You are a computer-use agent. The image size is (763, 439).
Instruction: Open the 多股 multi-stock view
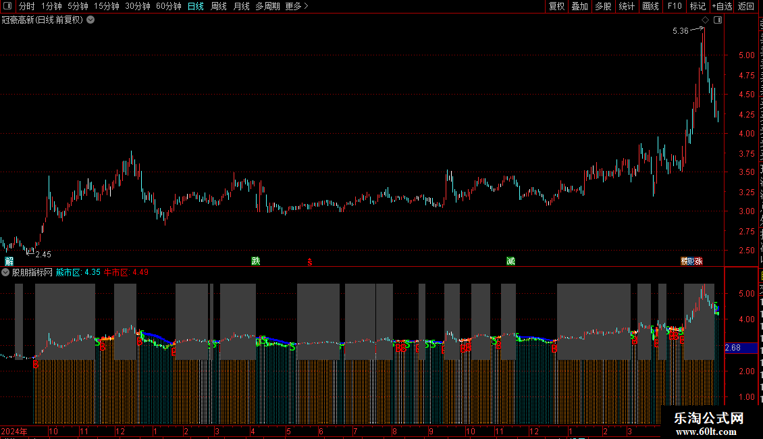click(x=603, y=6)
